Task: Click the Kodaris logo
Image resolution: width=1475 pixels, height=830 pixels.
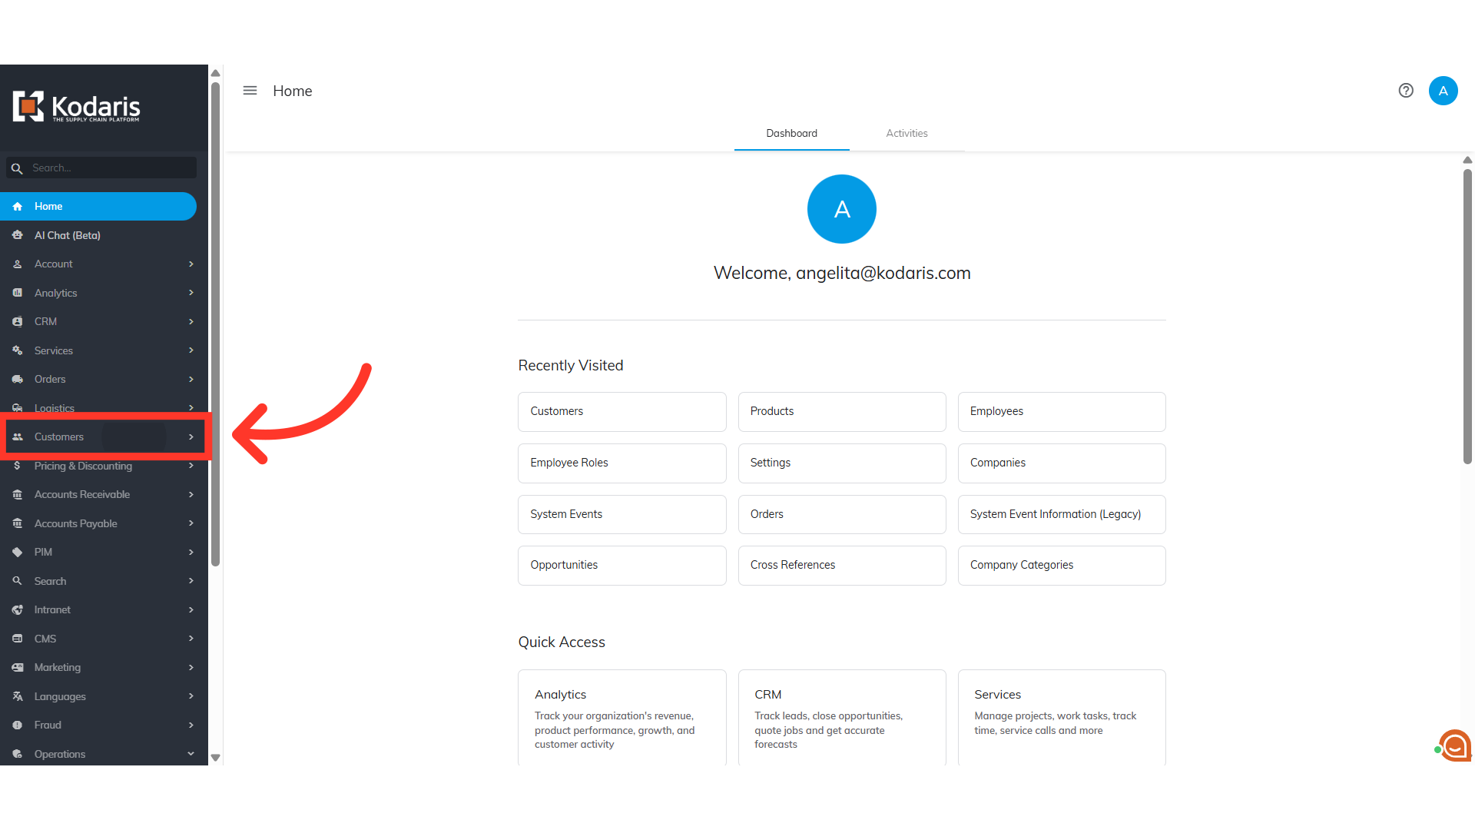Action: (x=77, y=107)
